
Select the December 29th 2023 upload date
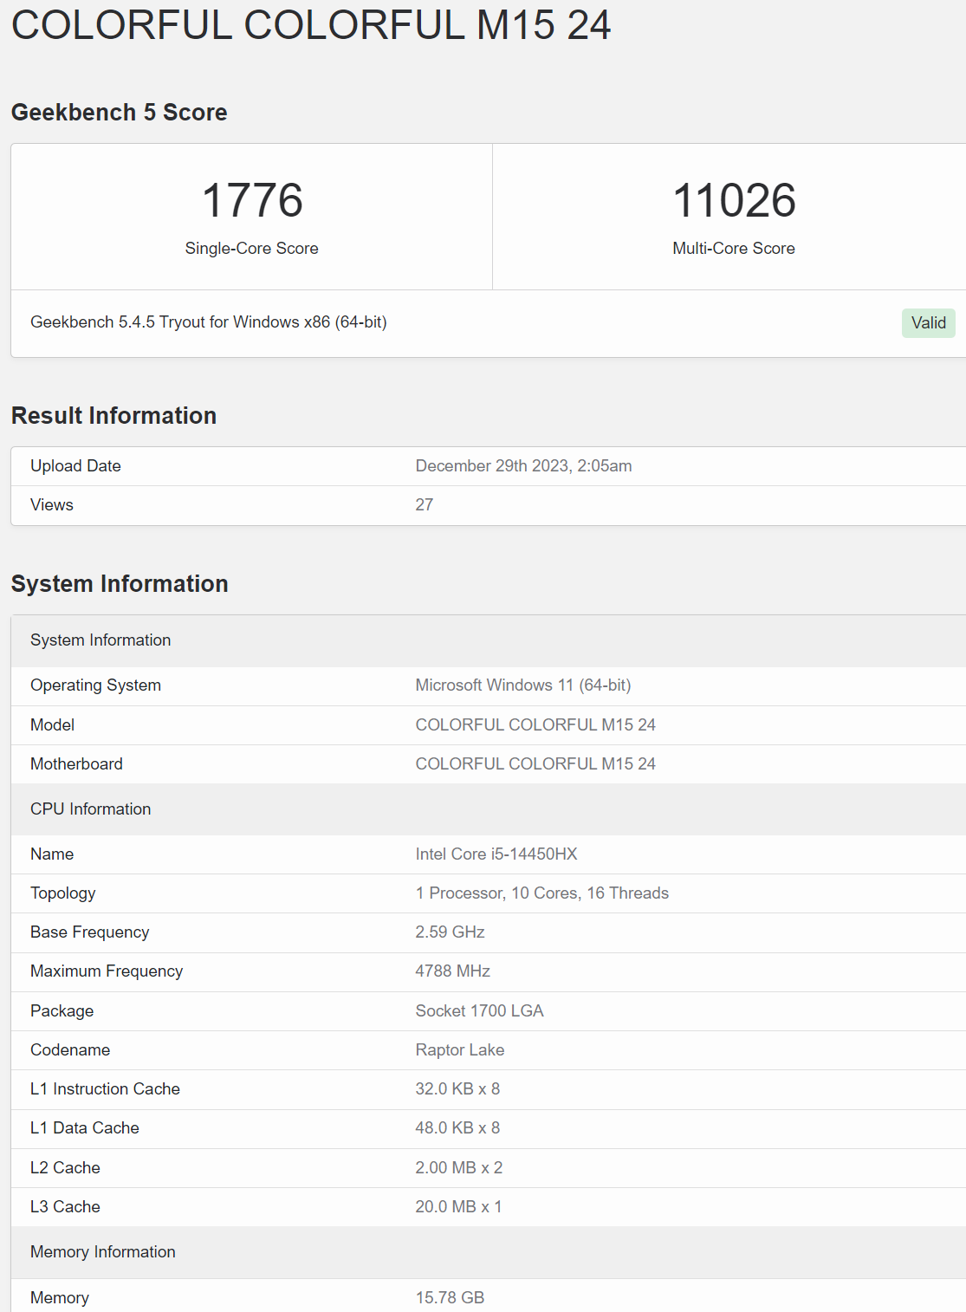tap(524, 466)
